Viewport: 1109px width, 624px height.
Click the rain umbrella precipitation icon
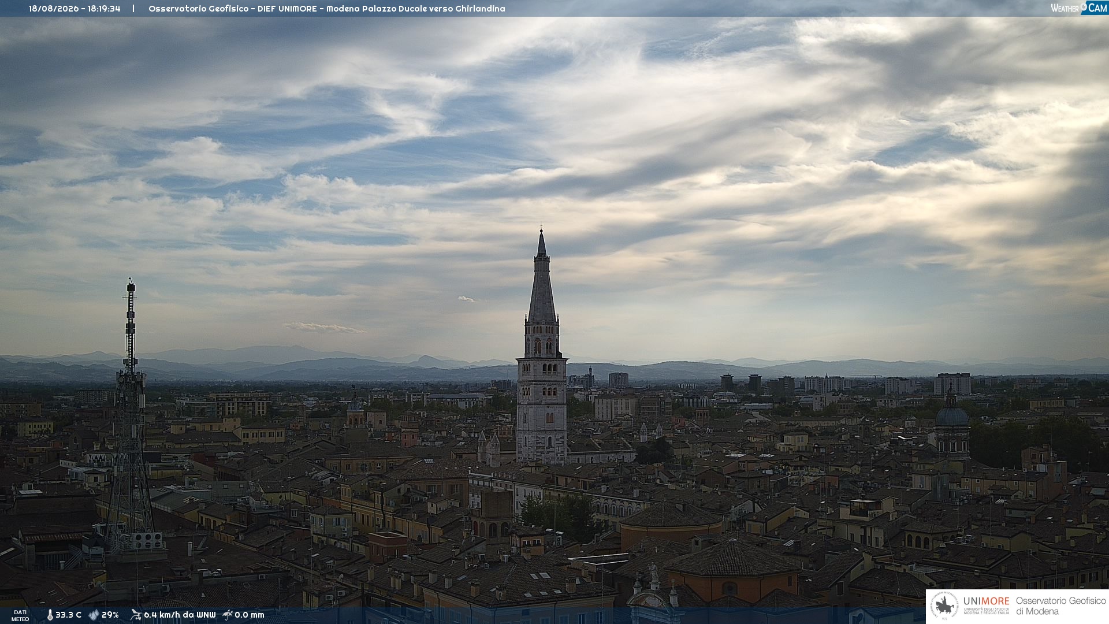(228, 615)
